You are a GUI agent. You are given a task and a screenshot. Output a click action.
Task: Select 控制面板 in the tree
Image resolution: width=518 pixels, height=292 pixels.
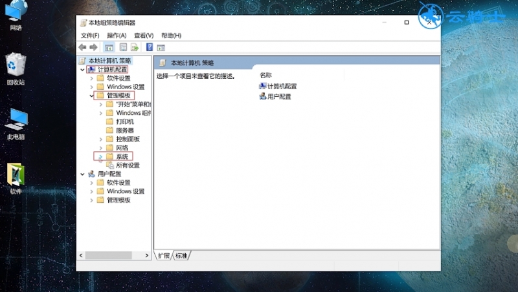click(x=128, y=139)
